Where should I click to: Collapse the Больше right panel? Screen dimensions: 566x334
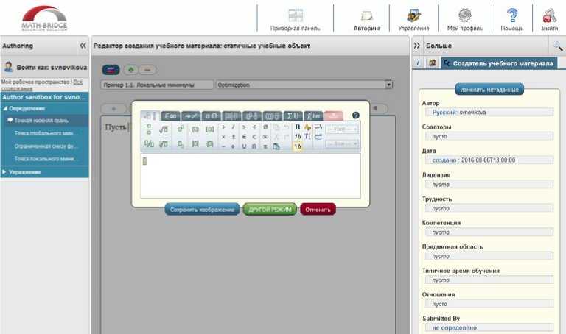(x=417, y=46)
